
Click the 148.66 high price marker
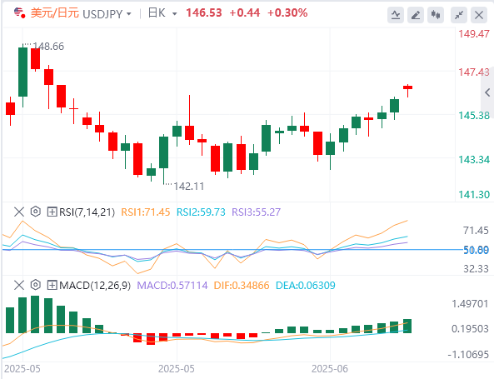pos(48,47)
